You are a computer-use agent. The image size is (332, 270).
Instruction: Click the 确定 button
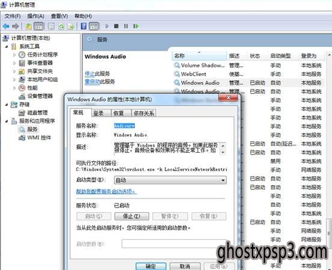click(151, 266)
